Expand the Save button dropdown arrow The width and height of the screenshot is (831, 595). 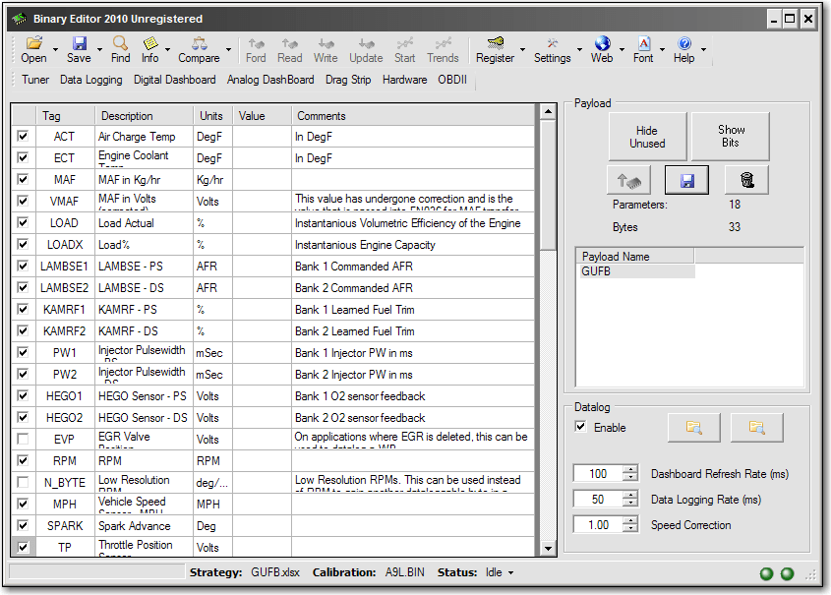pos(99,50)
